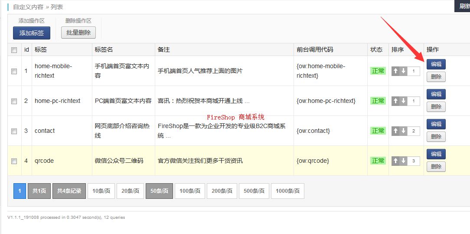
Task: Click sort order field of home-pc-richtext row
Action: [x=414, y=101]
